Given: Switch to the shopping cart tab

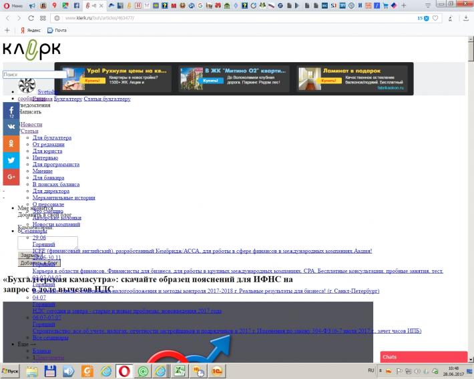Looking at the screenshot, I should (x=385, y=5).
